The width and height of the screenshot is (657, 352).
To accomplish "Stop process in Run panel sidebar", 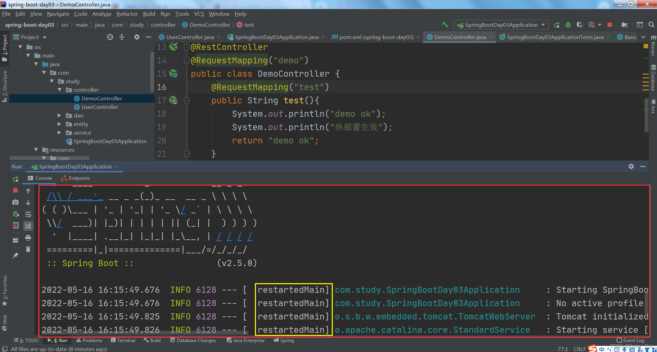I will (15, 190).
